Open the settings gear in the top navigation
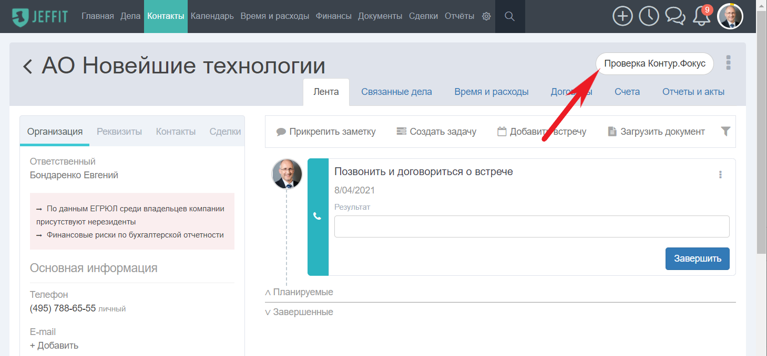Screen dimensions: 767x356 pos(486,16)
